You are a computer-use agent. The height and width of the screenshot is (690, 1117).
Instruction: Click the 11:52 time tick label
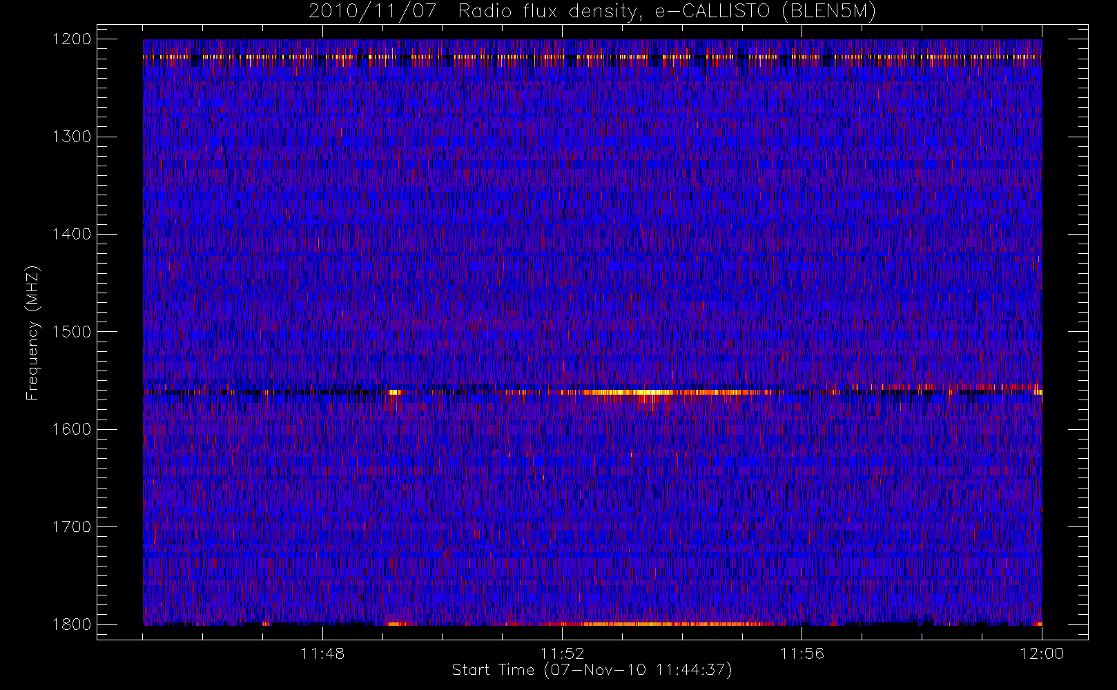pyautogui.click(x=562, y=653)
